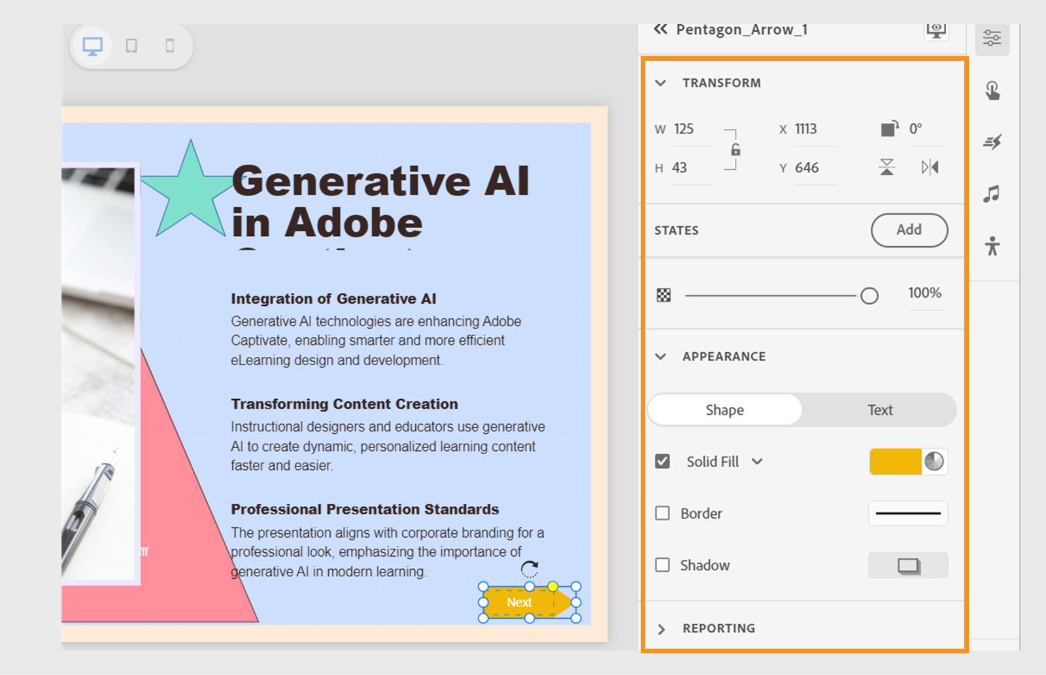
Task: Enable the Shadow option for the shape
Action: pyautogui.click(x=662, y=565)
